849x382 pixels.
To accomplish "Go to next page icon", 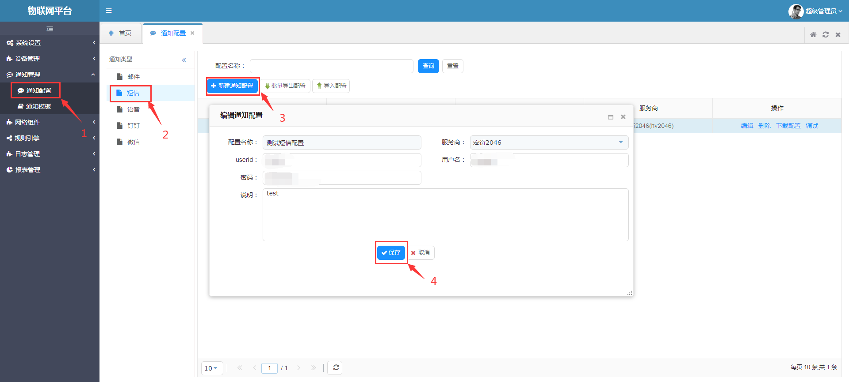I will (299, 368).
